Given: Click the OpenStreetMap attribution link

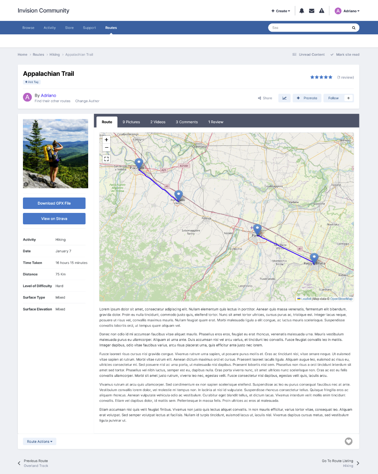Looking at the screenshot, I should (x=341, y=299).
